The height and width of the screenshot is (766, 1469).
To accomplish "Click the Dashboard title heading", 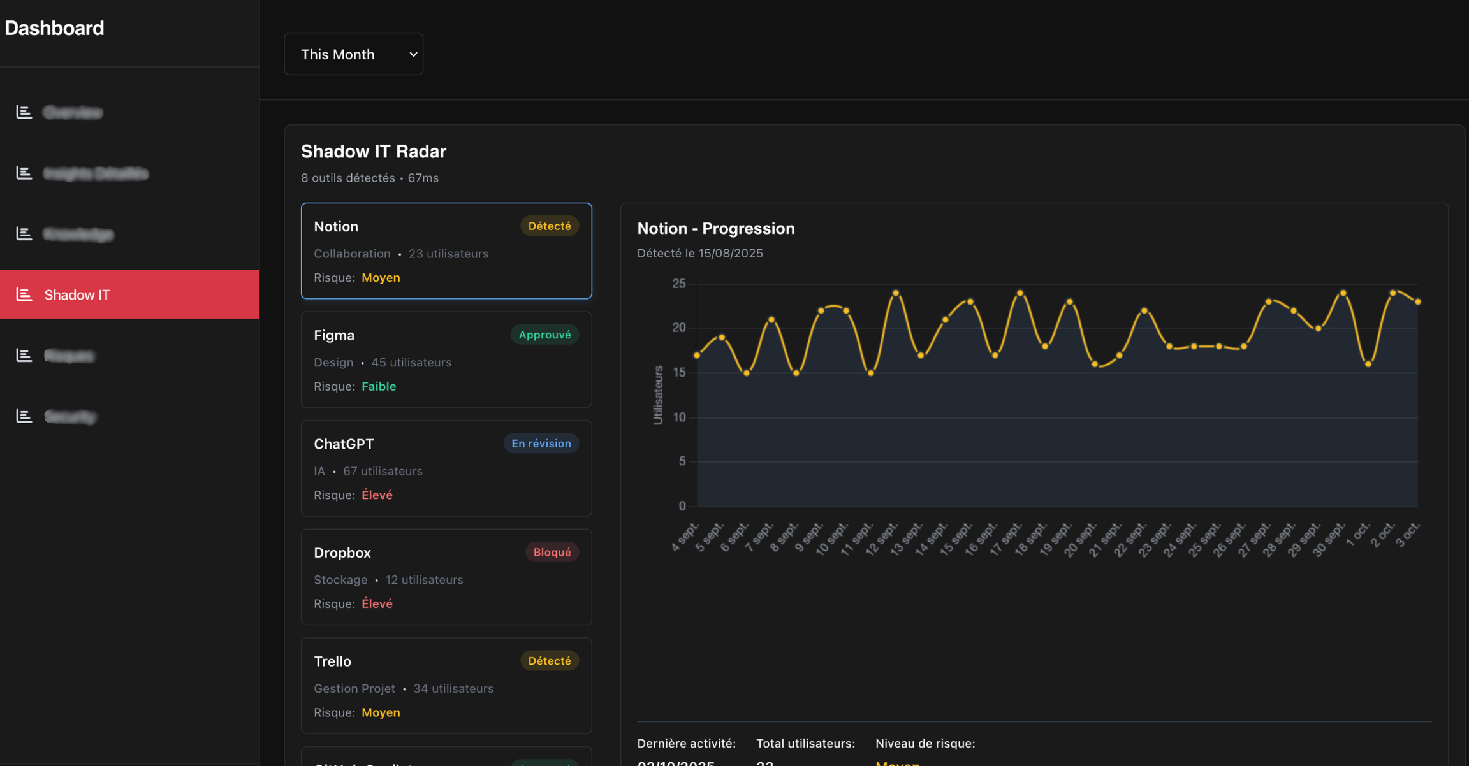I will pos(54,28).
